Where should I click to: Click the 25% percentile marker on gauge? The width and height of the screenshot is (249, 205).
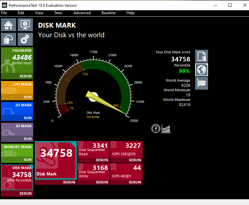click(x=70, y=102)
